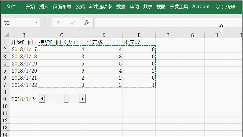Image resolution: width=243 pixels, height=137 pixels.
Task: Open the Insert Function fx dialog
Action: point(86,23)
